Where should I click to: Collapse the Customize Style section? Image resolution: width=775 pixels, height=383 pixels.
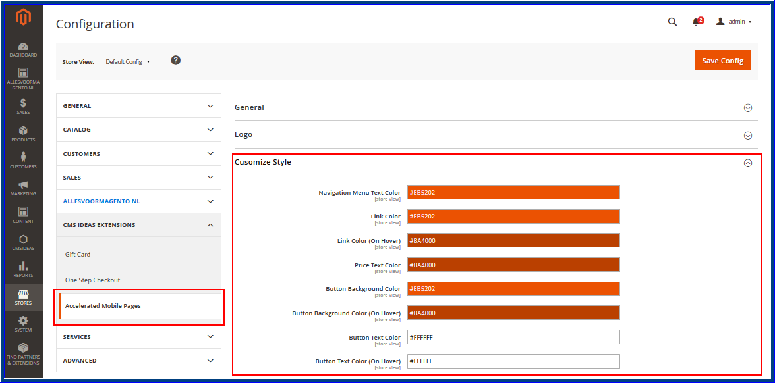click(748, 163)
